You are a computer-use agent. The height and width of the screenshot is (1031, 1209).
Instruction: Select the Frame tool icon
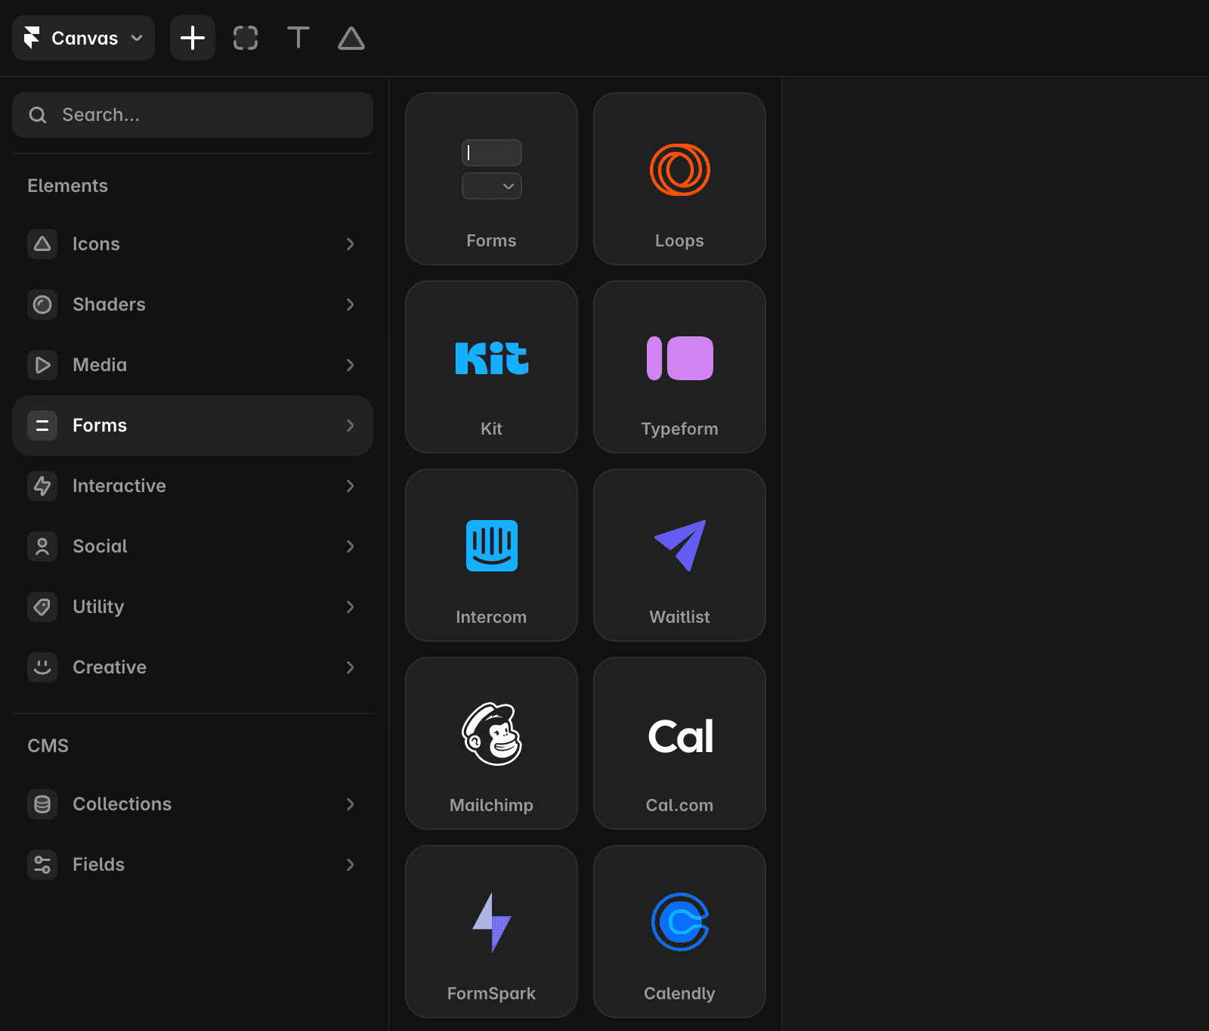coord(246,38)
